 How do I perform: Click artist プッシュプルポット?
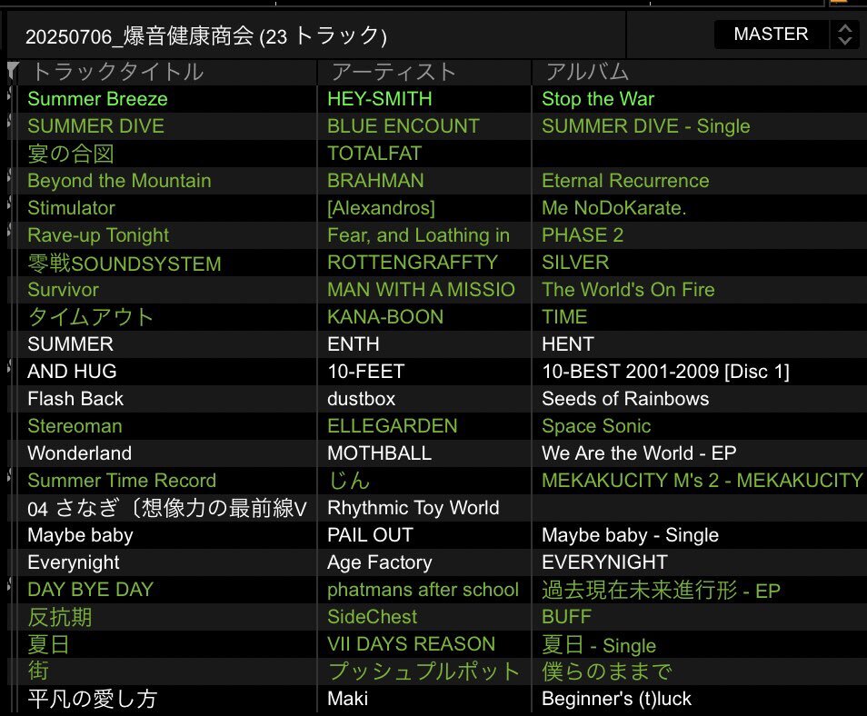(424, 671)
